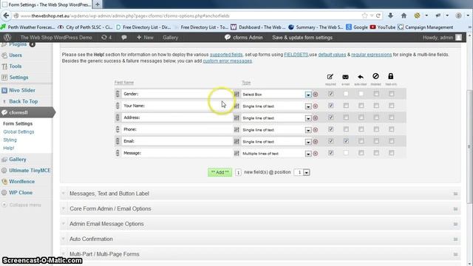
Task: Toggle e-mail checkbox for Phone row
Action: [x=346, y=129]
